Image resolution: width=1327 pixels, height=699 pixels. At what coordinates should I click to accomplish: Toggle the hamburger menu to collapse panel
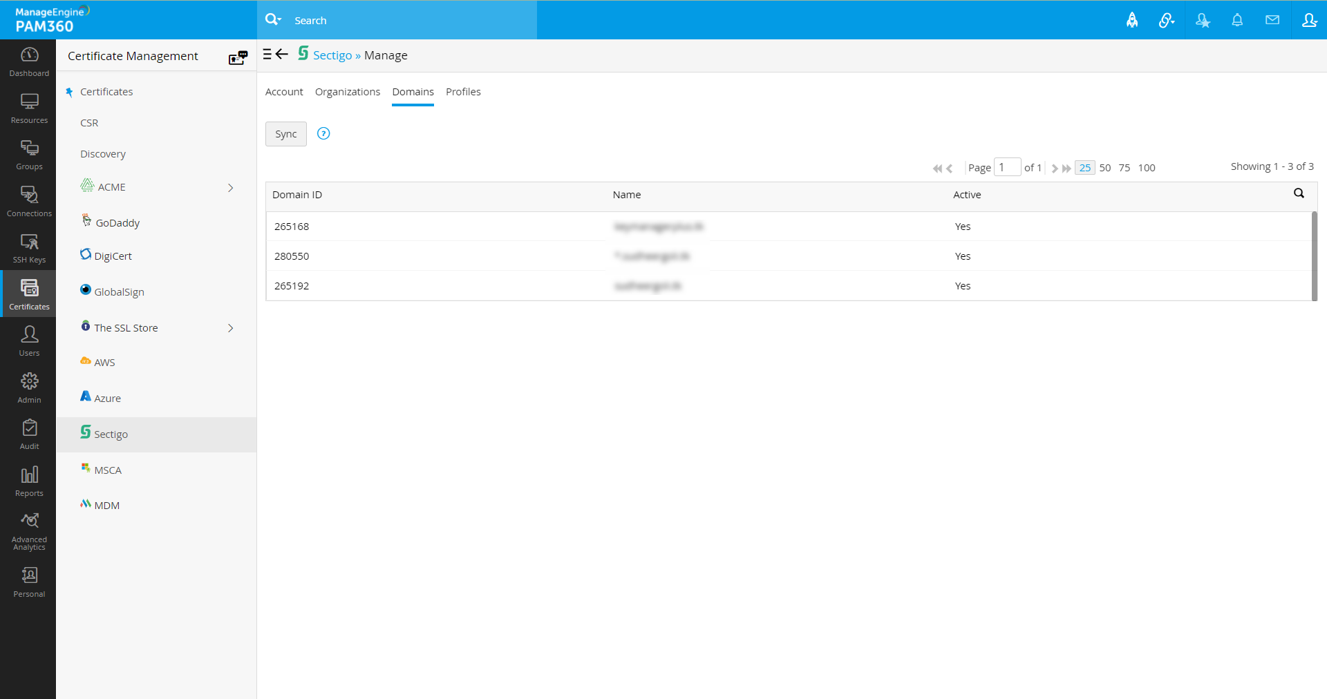[x=267, y=54]
